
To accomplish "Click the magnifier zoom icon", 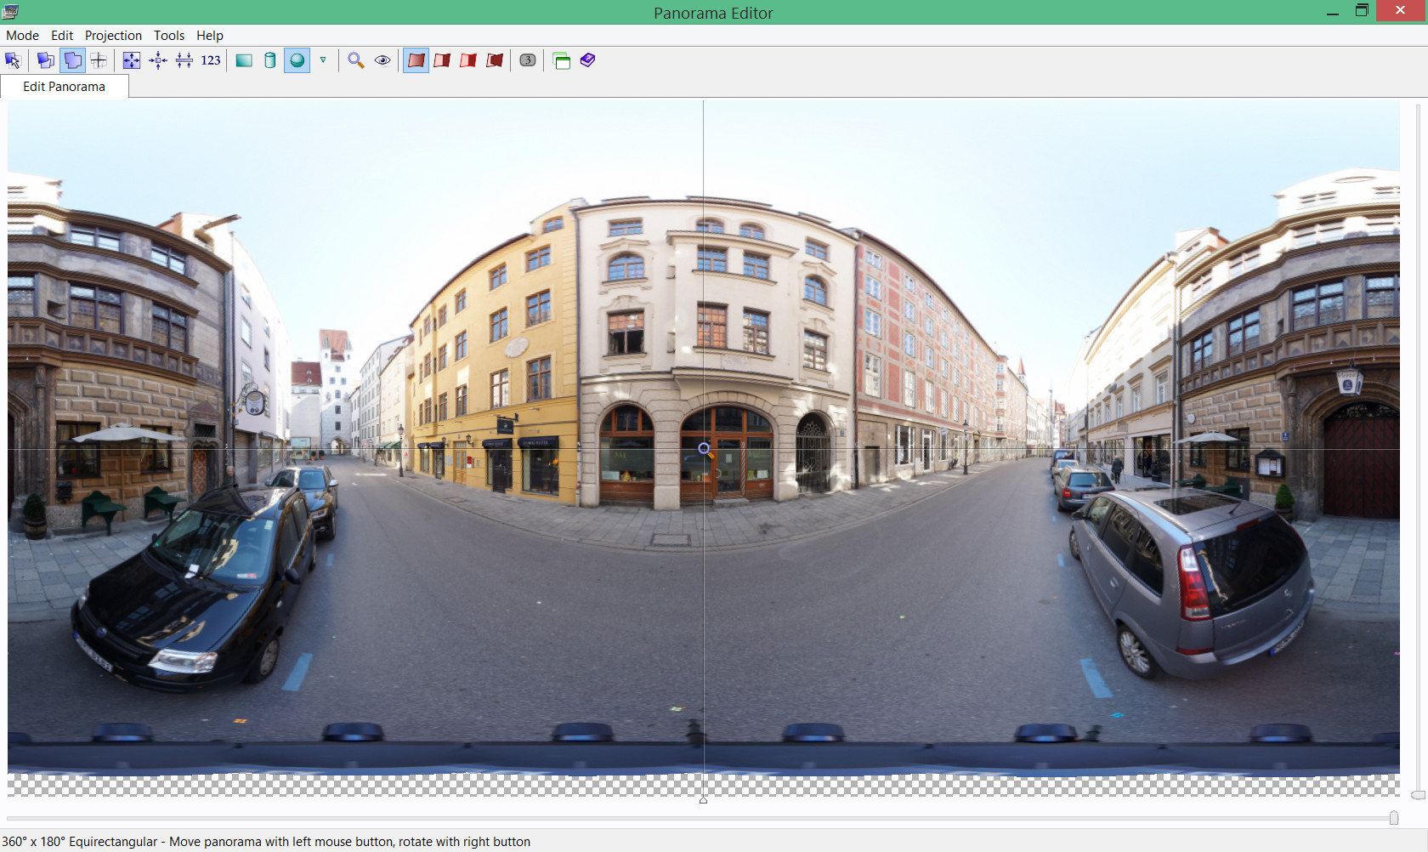I will 356,60.
